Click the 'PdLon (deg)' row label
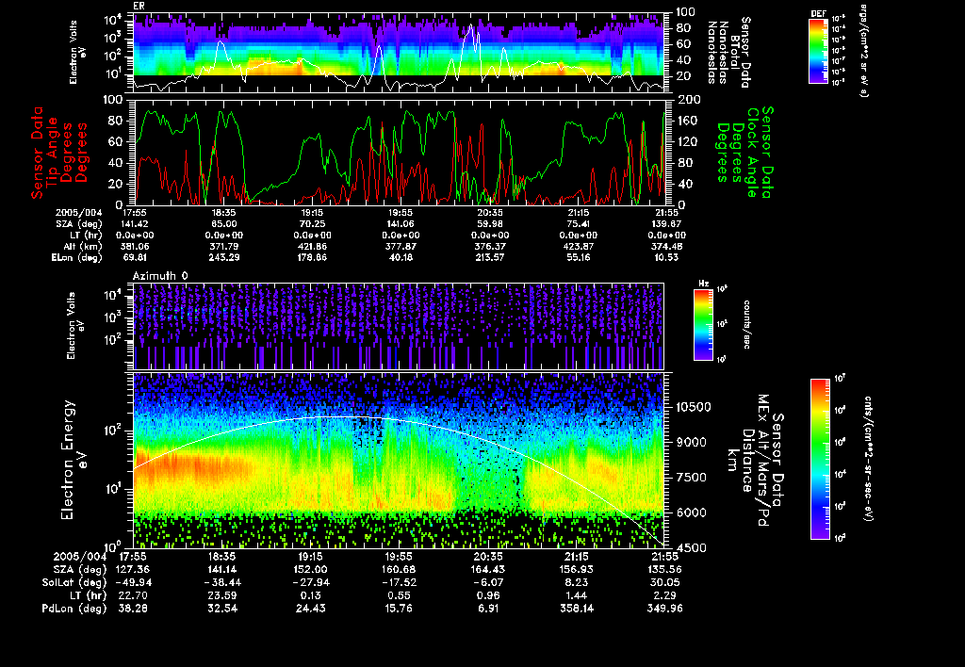965x667 pixels. 74,609
